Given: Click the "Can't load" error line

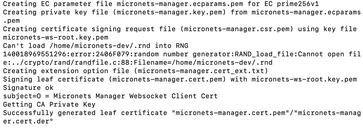Looking at the screenshot, I should coord(95,46).
